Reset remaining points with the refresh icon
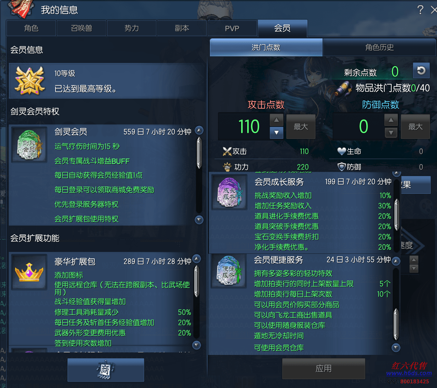This screenshot has height=388, width=437. pyautogui.click(x=421, y=70)
